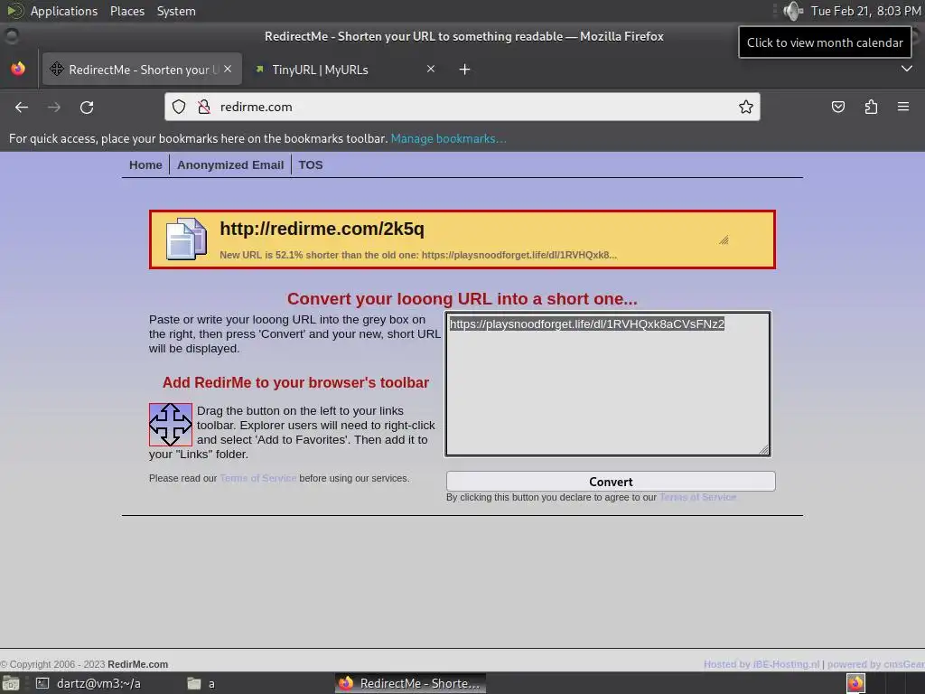Switch to the RedirectMe tab

(x=142, y=70)
